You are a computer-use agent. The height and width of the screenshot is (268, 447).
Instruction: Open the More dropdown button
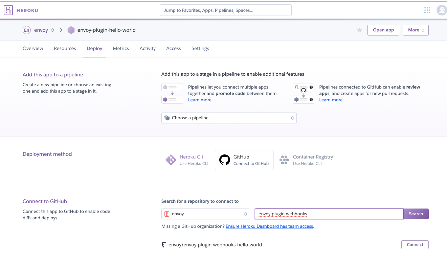point(416,30)
